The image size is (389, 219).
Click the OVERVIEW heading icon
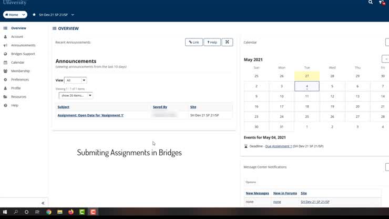coord(54,28)
